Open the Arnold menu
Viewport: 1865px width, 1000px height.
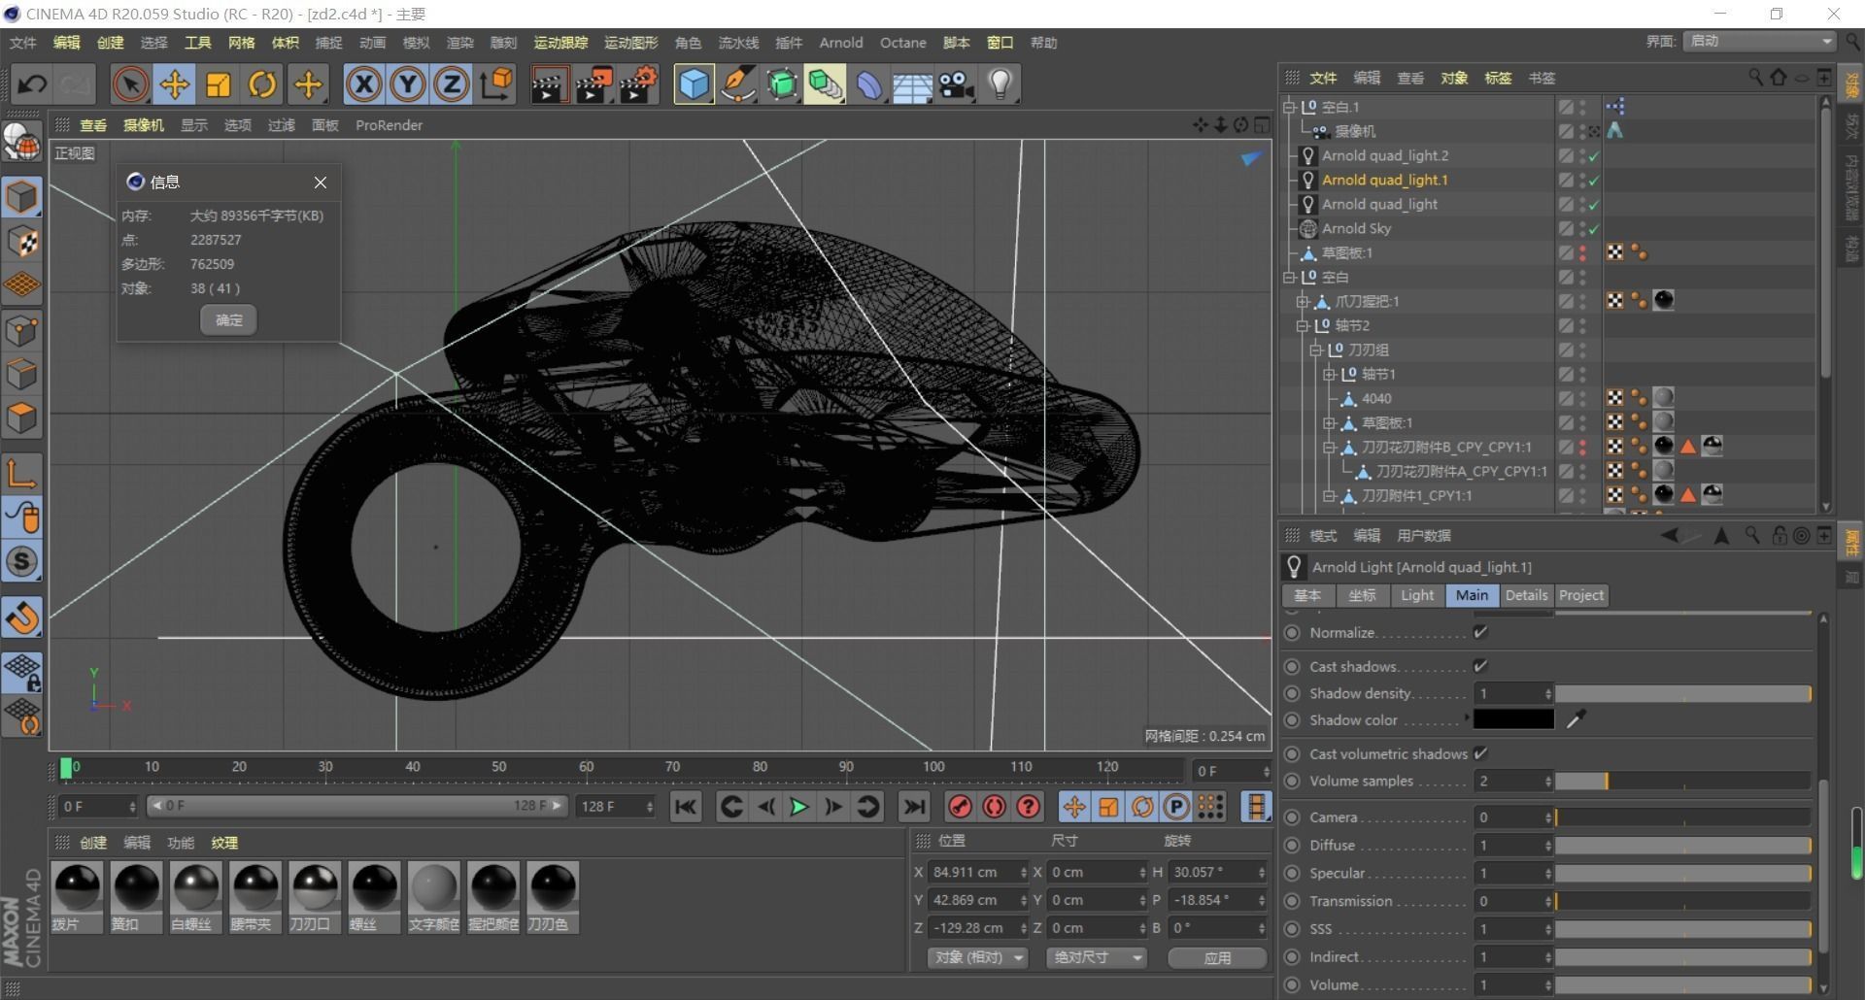point(840,43)
